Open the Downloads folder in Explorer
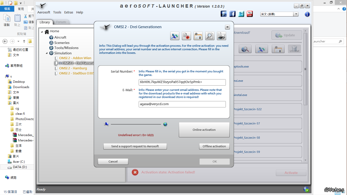347x195 pixels. tap(21, 87)
